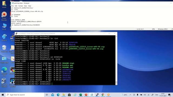The image size is (173, 97).
Task: Click the 'export PATH=$ORACLE_HOME/OPatch:$PATH' line
Action: [26, 22]
